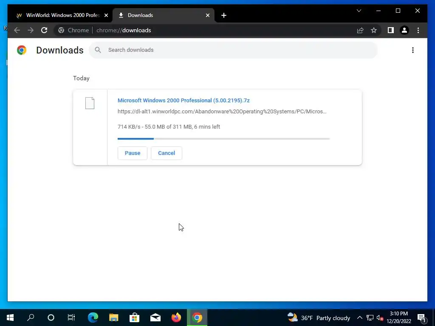The width and height of the screenshot is (435, 326).
Task: Open taskbar search
Action: pyautogui.click(x=31, y=318)
